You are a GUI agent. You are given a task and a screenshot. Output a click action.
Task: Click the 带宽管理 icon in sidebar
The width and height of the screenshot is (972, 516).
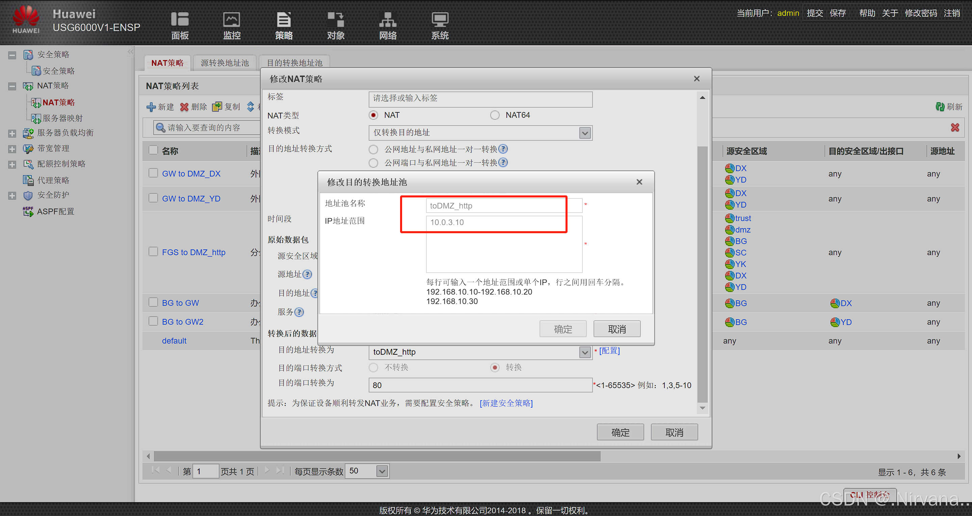pos(28,148)
